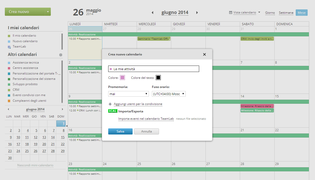Open giugno 2014 picker in mini-calendar
The width and height of the screenshot is (315, 180).
35,109
